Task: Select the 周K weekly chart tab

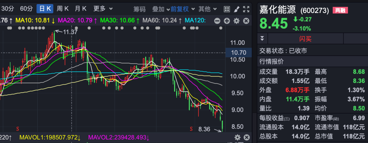Action: (63, 9)
